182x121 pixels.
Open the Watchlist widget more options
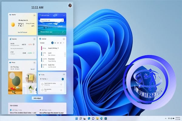pyautogui.click(x=34, y=39)
